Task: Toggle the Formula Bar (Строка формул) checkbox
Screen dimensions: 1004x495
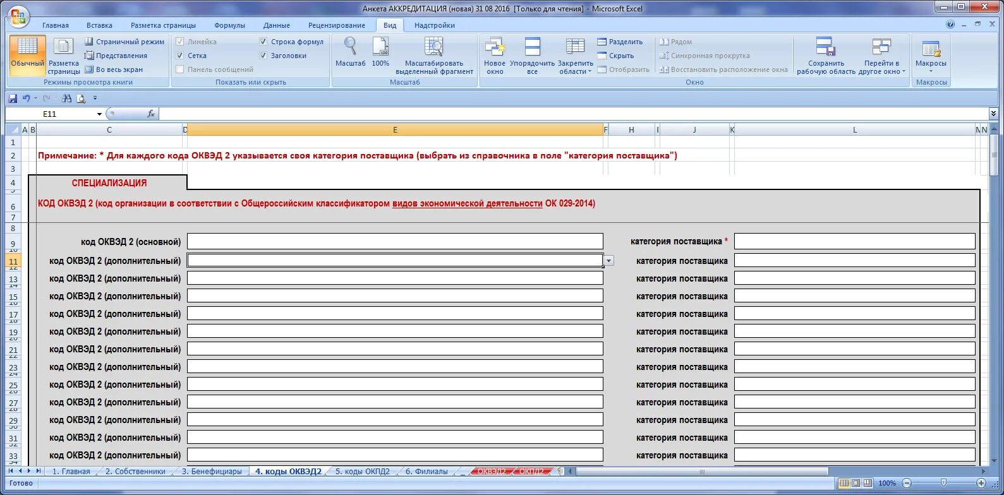Action: click(x=263, y=42)
